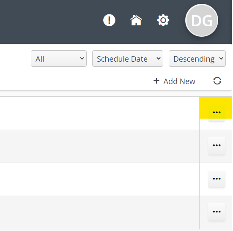This screenshot has width=233, height=231.
Task: Open the Schedule Date sort dropdown
Action: click(x=128, y=58)
